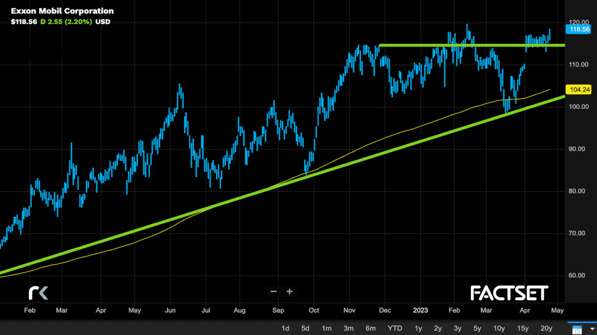Click the FactSet logo
Viewport: 597px width, 335px height.
pos(509,293)
